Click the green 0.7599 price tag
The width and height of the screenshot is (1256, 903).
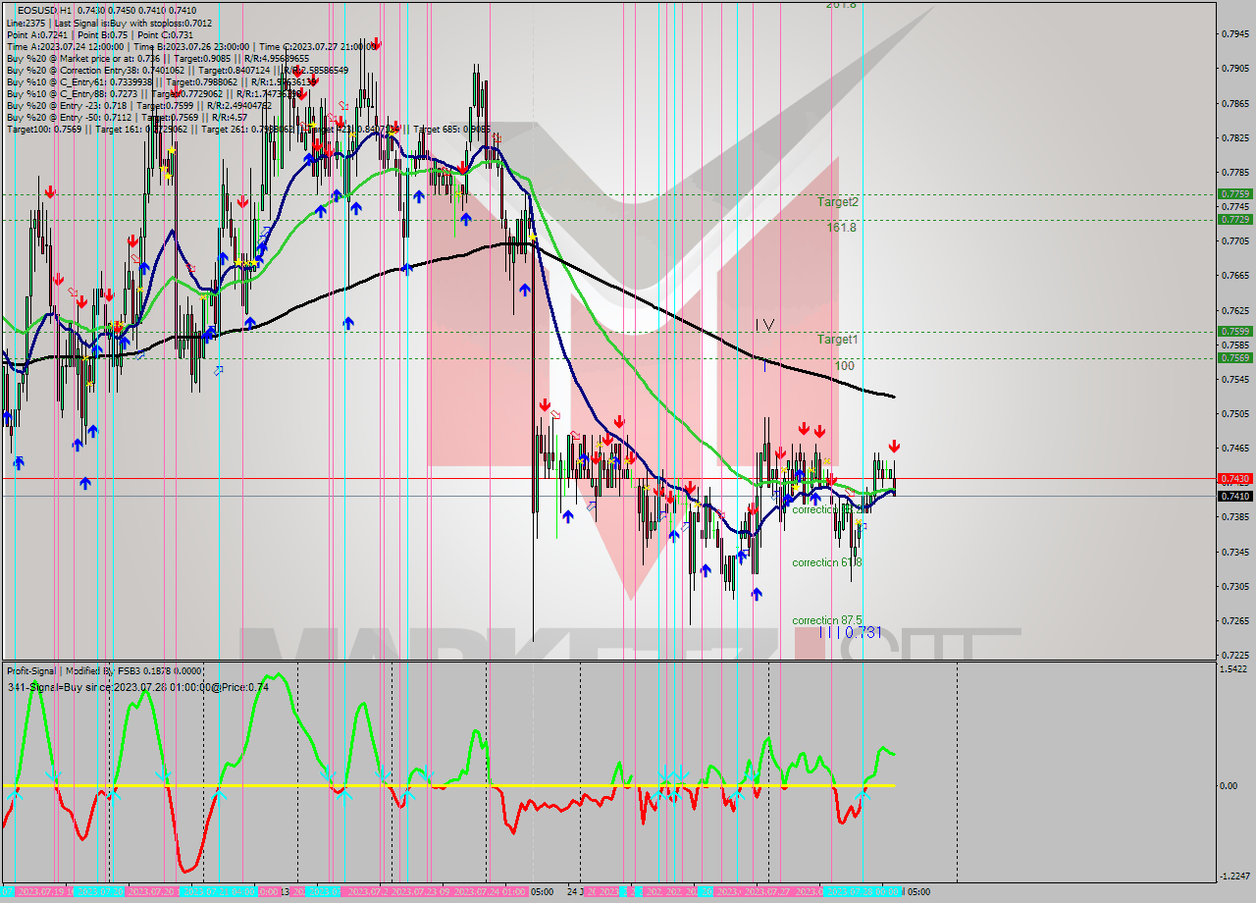click(x=1234, y=332)
